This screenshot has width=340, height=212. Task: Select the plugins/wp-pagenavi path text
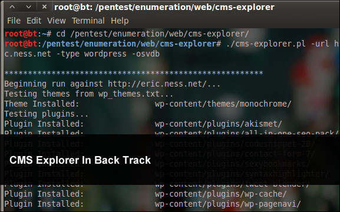(x=228, y=204)
